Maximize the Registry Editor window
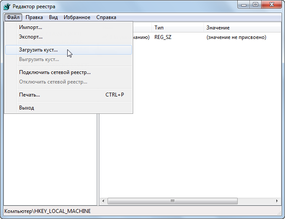This screenshot has height=219, width=285. pyautogui.click(x=255, y=5)
